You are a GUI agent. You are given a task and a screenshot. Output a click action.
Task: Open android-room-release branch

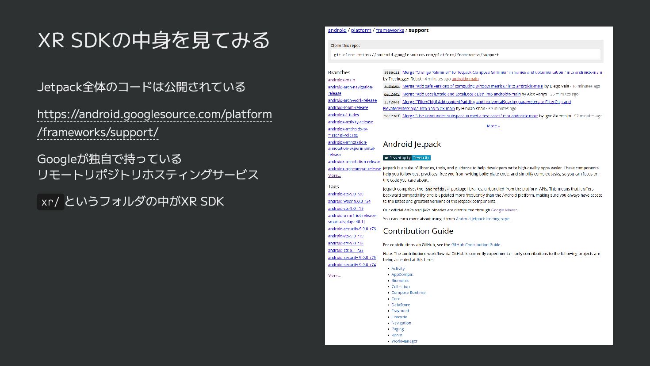[348, 107]
